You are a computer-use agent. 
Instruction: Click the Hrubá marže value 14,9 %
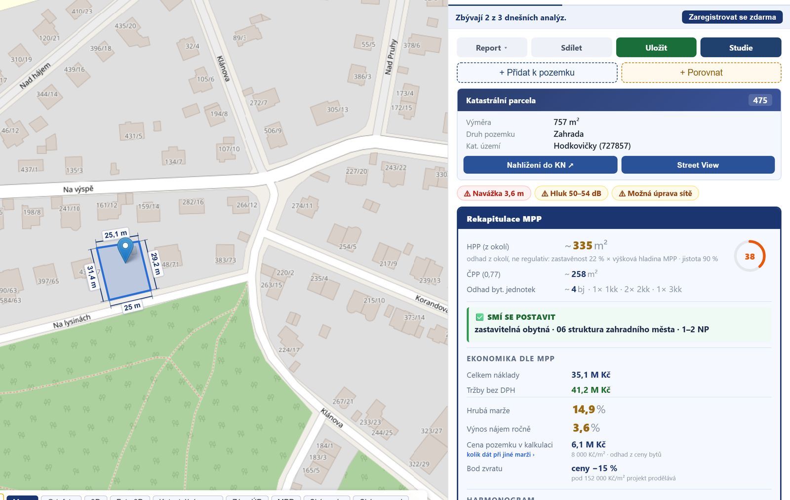click(589, 409)
